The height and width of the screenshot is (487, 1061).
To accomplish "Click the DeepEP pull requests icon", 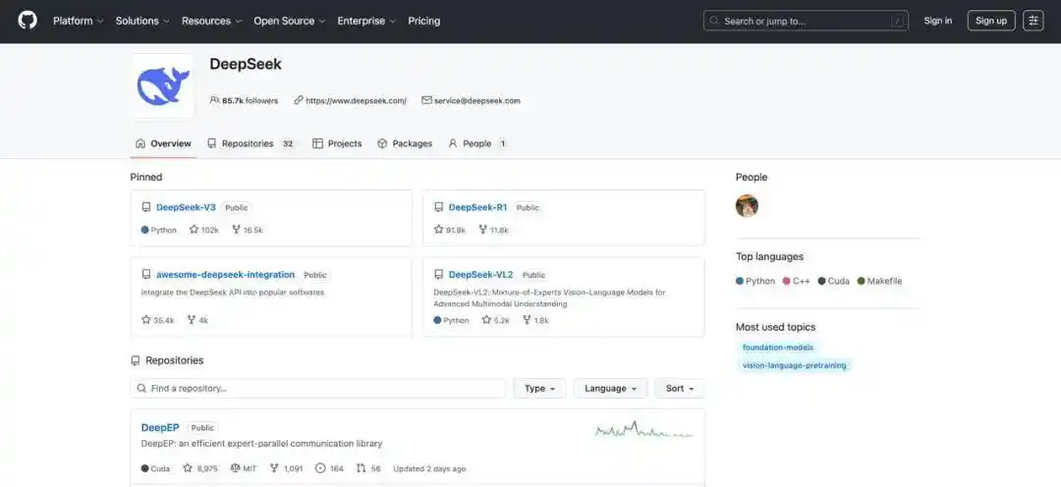I will 362,468.
